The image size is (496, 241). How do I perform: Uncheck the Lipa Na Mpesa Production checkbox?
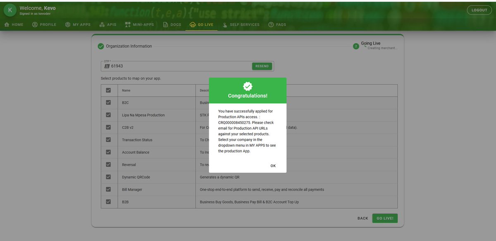[108, 115]
